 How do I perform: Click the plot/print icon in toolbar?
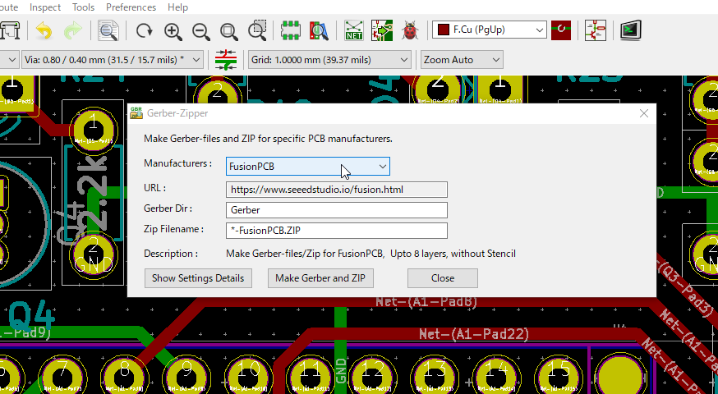coord(9,30)
